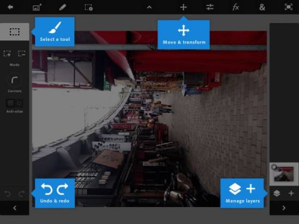Click the dimmed undo arrow
Screen dimensions: 299x224
8,194
